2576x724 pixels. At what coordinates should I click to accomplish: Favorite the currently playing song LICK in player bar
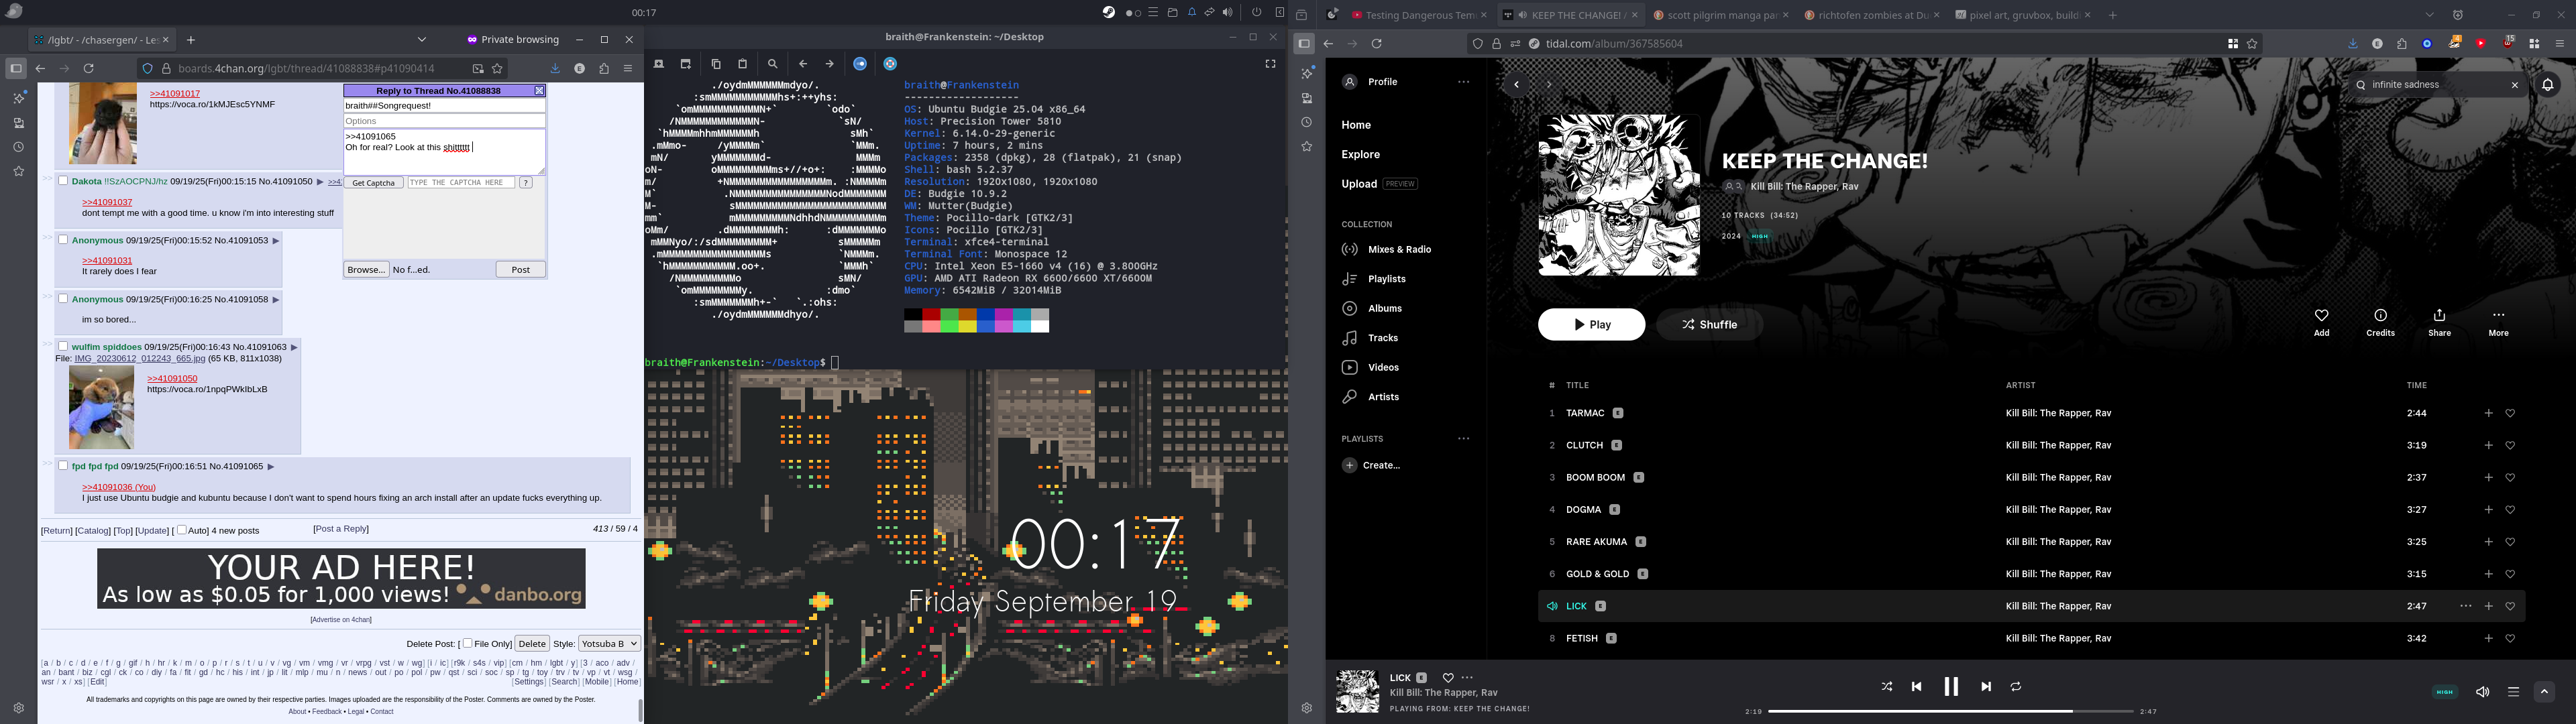click(x=1447, y=678)
